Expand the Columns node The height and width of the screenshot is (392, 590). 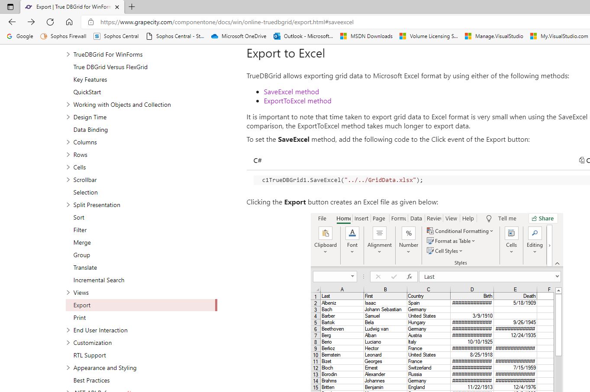coord(68,142)
